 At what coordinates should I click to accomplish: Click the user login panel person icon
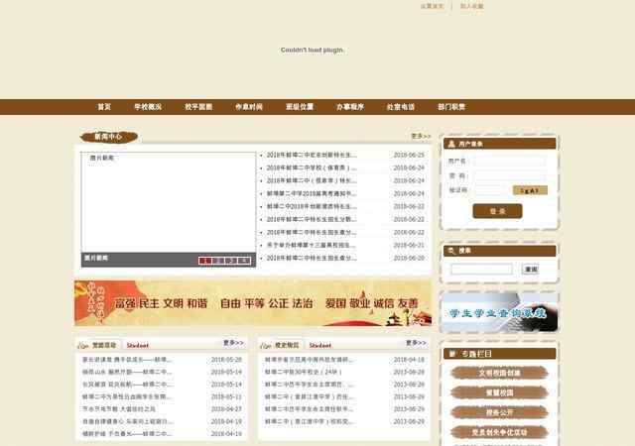(450, 144)
